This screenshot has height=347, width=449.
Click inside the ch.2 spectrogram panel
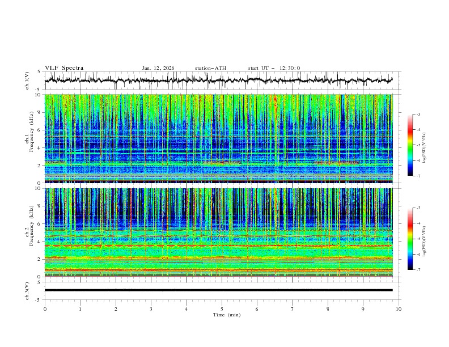point(218,232)
